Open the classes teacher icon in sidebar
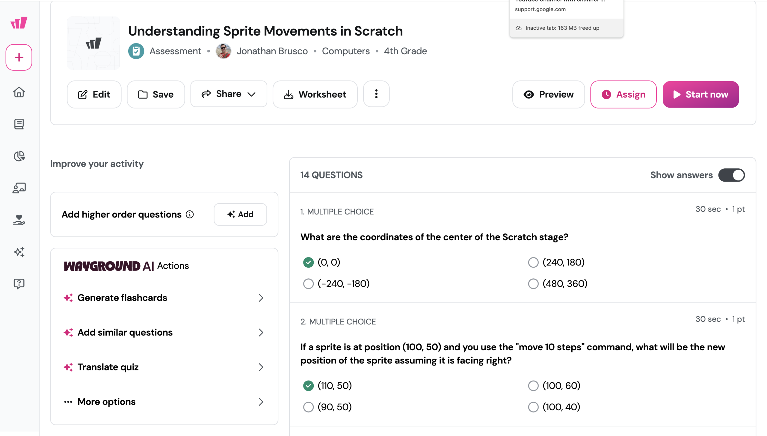 19,188
